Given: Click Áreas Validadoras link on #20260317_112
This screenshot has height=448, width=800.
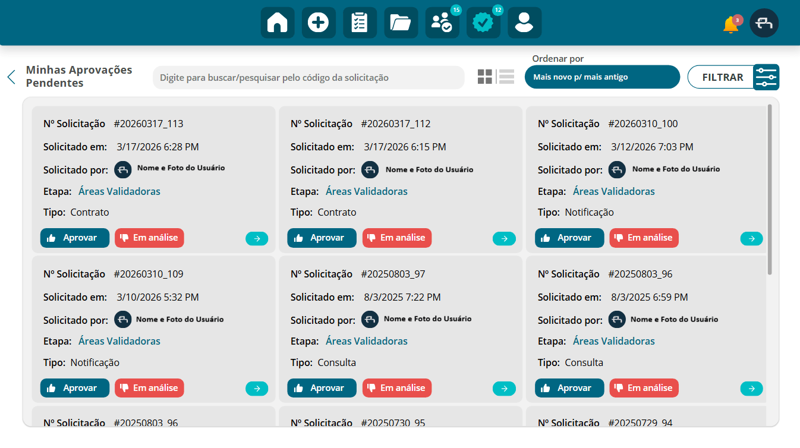Looking at the screenshot, I should pos(367,191).
